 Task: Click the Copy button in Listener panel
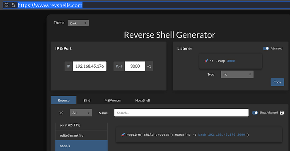click(277, 82)
